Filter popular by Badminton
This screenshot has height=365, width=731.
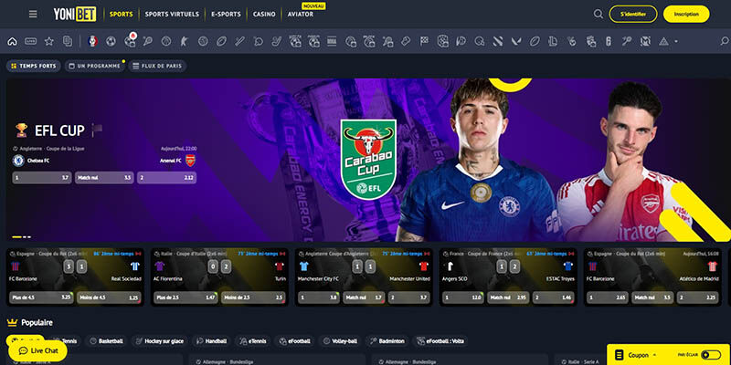387,341
